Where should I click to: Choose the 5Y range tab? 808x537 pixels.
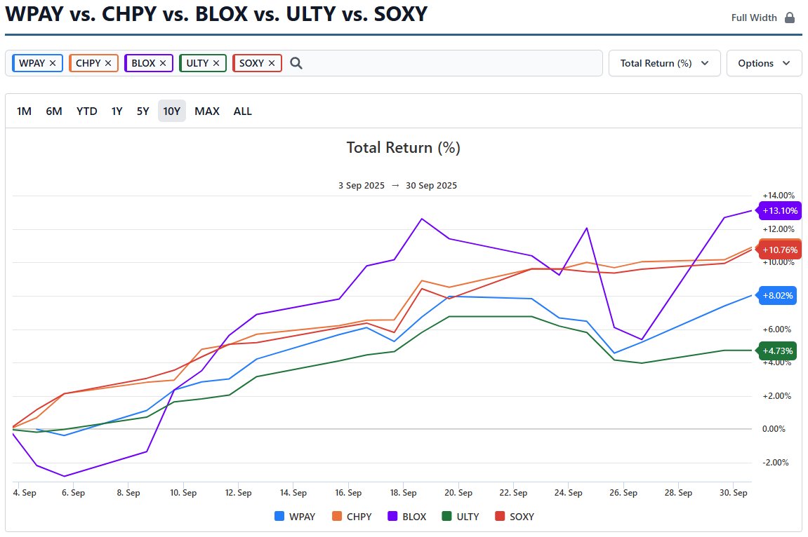(x=143, y=111)
